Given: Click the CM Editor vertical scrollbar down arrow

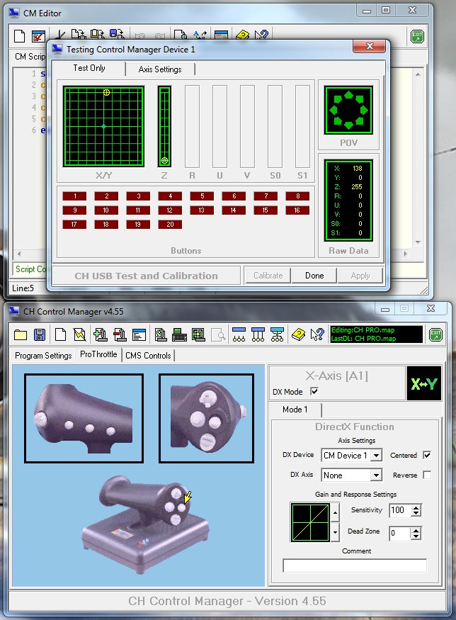Looking at the screenshot, I should 418,242.
